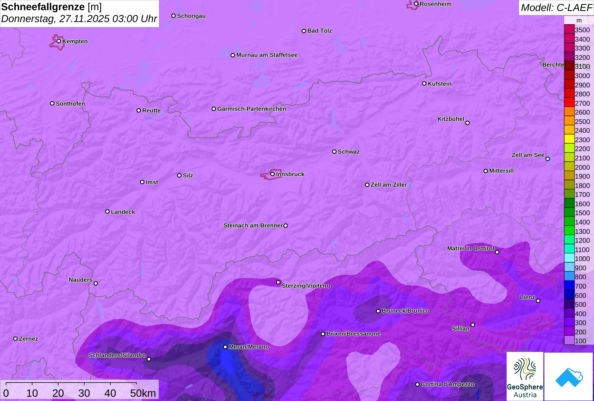Click the orange 2500 m legend swatch
Screen dimensions: 594x401
569,121
